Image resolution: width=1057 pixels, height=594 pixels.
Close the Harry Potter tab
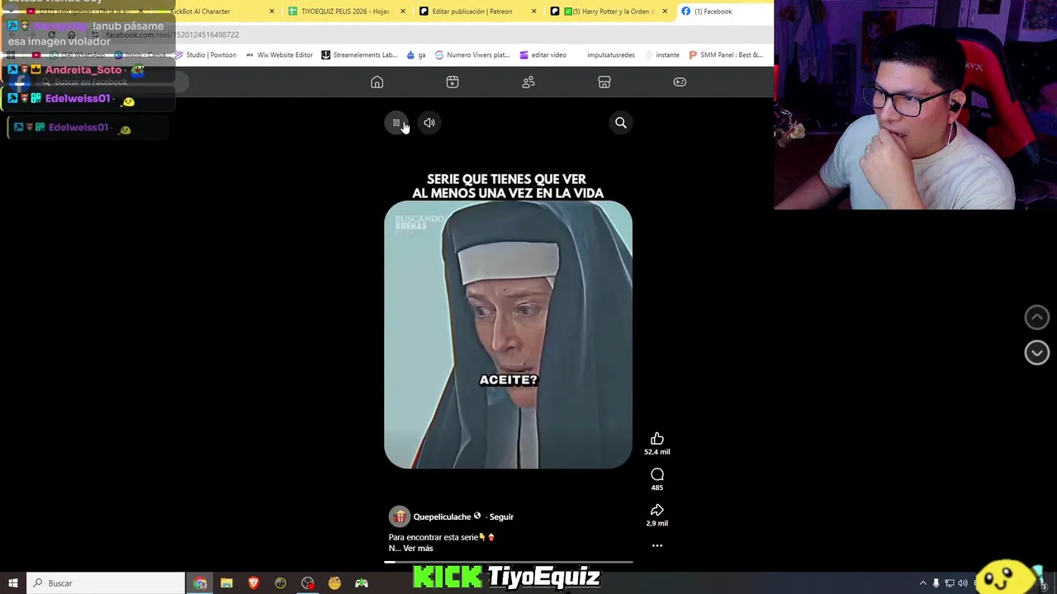click(665, 12)
